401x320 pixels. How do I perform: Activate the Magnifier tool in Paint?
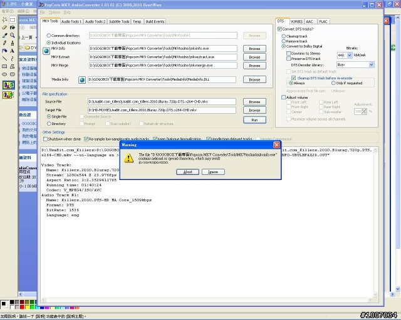click(x=13, y=35)
